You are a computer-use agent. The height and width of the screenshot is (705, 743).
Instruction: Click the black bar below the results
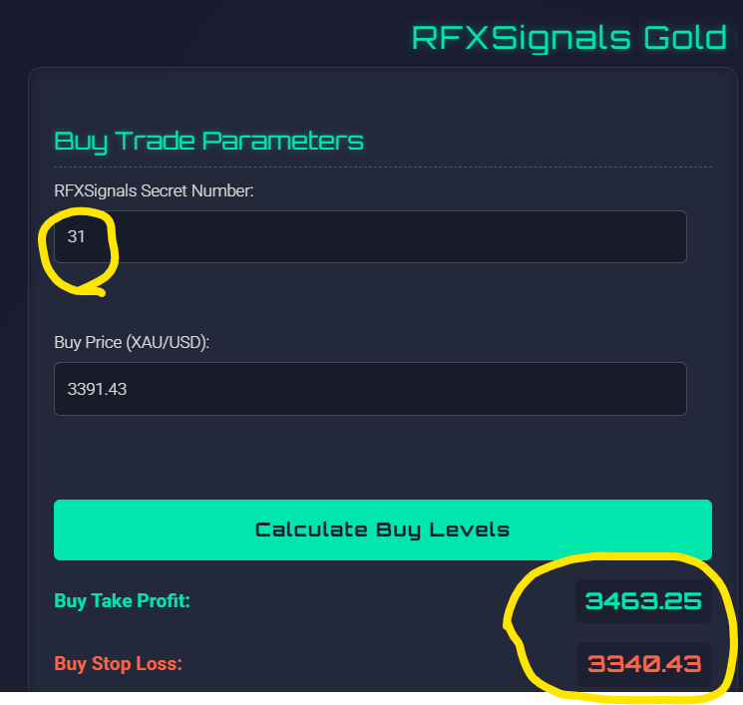pyautogui.click(x=371, y=698)
